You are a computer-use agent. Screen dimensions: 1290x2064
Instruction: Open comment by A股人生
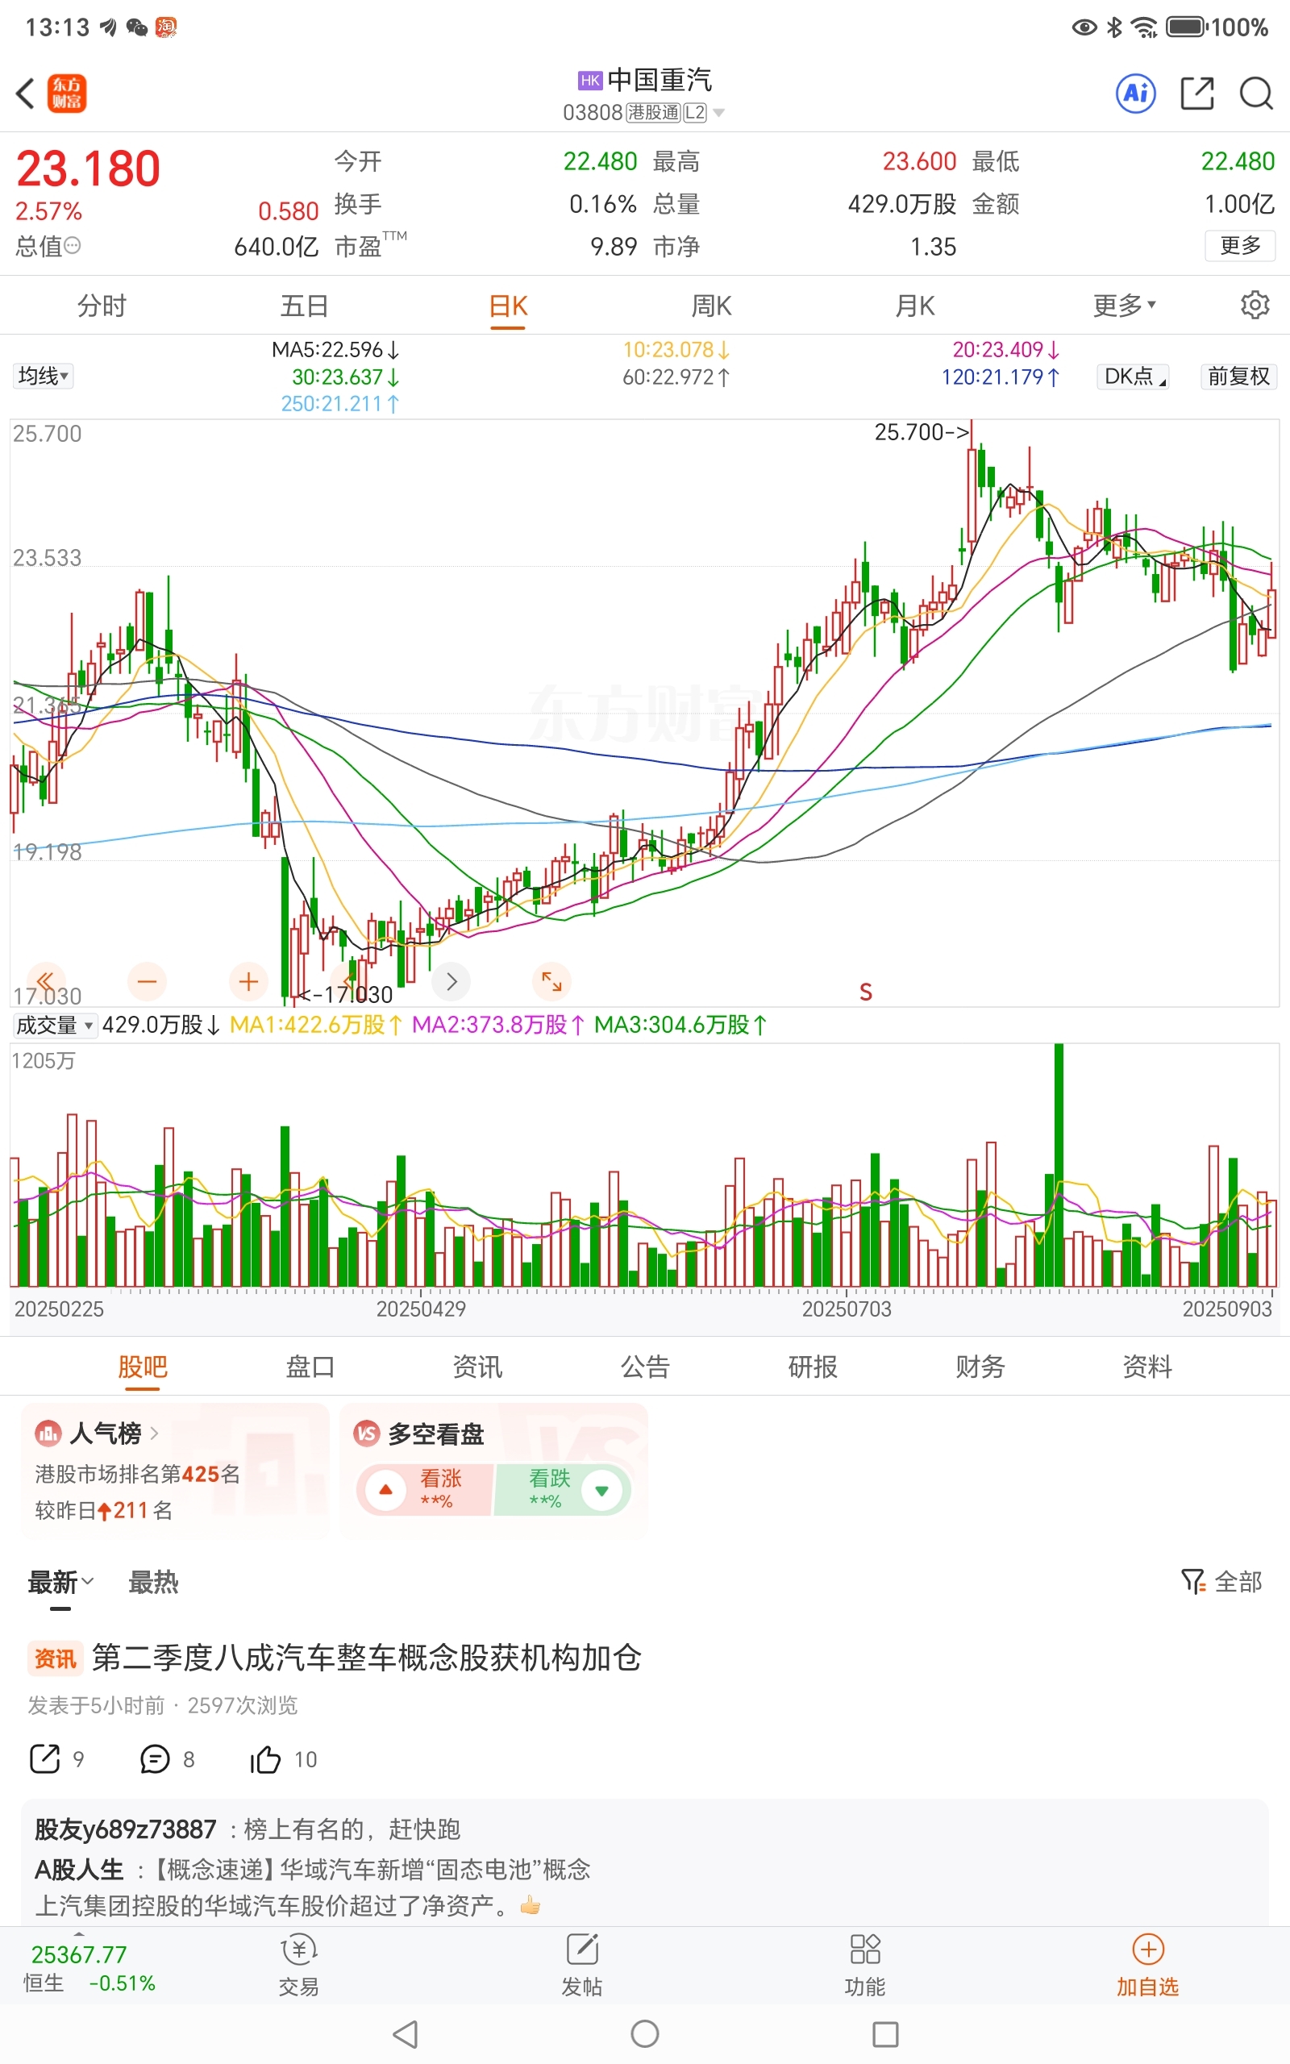(312, 1887)
